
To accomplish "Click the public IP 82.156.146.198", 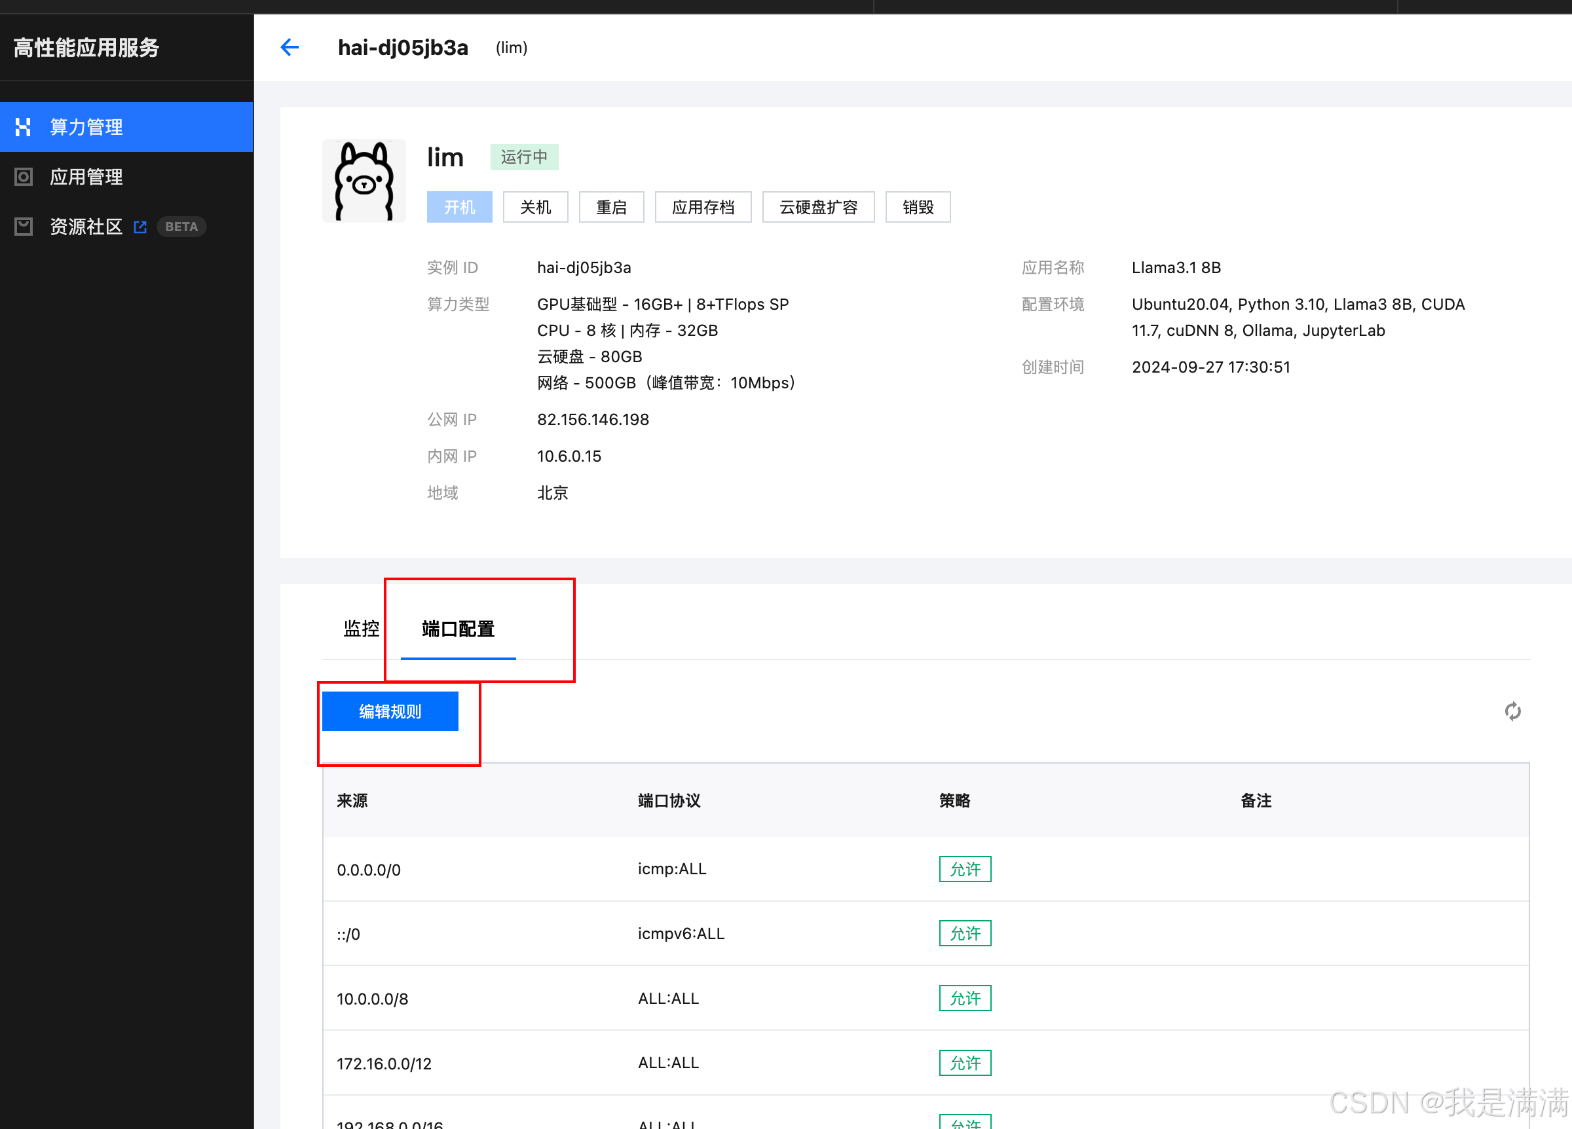I will pos(593,419).
